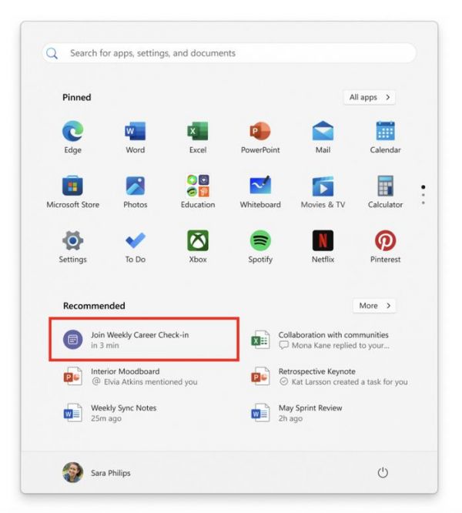Launch PowerPoint from pinned apps
The height and width of the screenshot is (513, 462).
(260, 132)
